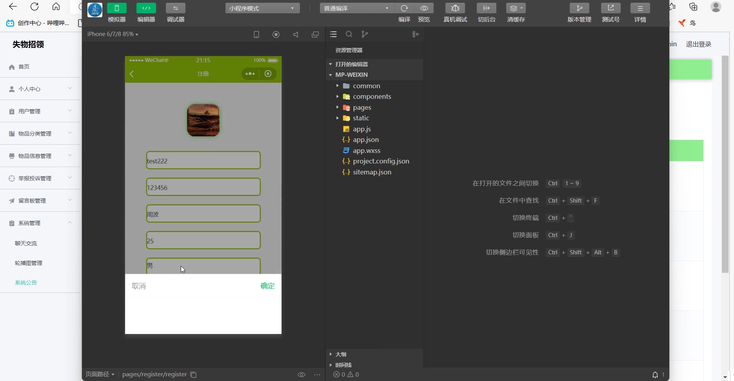The image size is (734, 381).
Task: Click the preview eye icon in toolbar
Action: 424,8
